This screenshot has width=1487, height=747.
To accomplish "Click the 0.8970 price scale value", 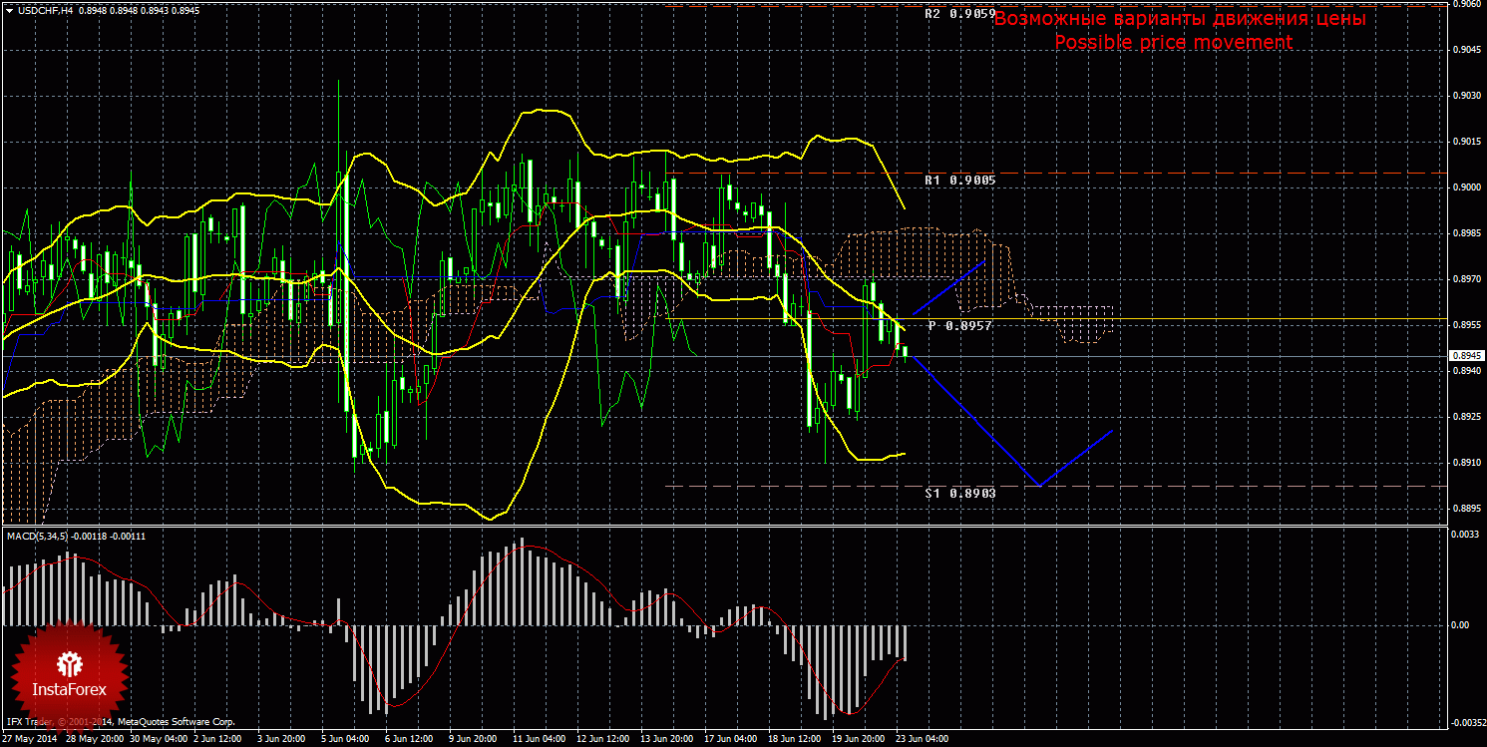I will coord(1465,279).
